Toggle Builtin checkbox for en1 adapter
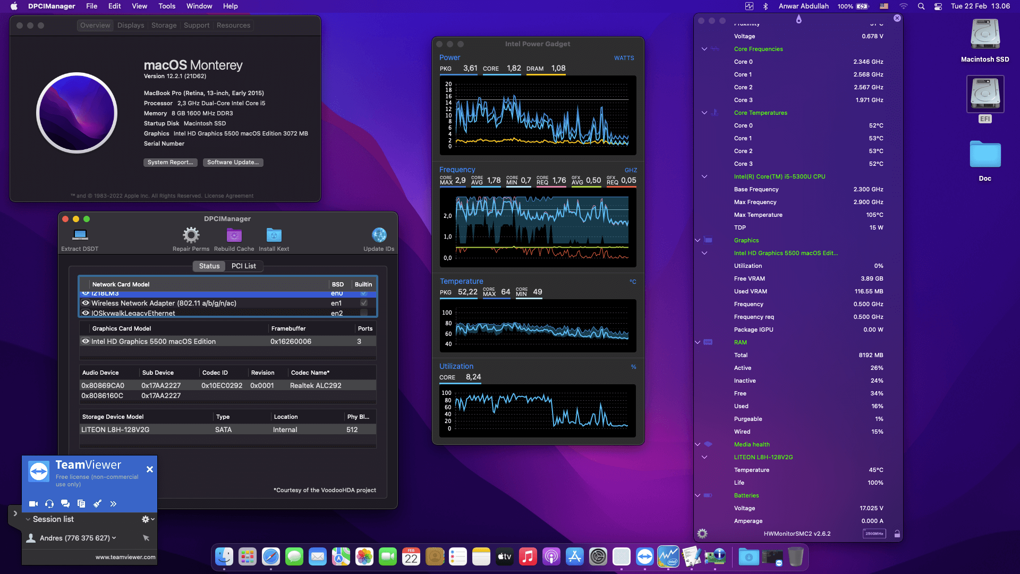Image resolution: width=1020 pixels, height=574 pixels. (x=364, y=303)
